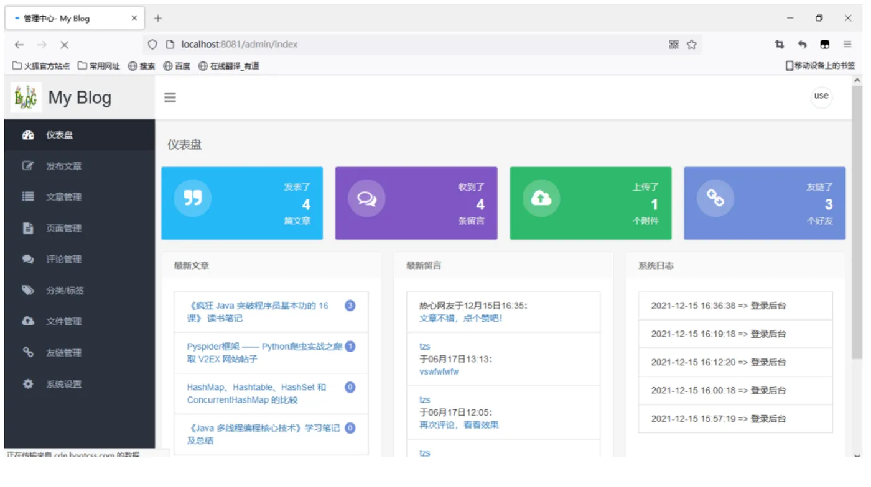Bookmark this page with star icon

[x=691, y=44]
